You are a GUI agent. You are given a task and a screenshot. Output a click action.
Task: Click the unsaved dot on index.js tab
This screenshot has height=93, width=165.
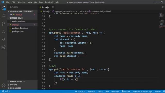click(x=53, y=7)
